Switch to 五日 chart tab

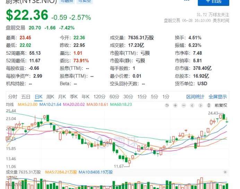pyautogui.click(x=26, y=97)
